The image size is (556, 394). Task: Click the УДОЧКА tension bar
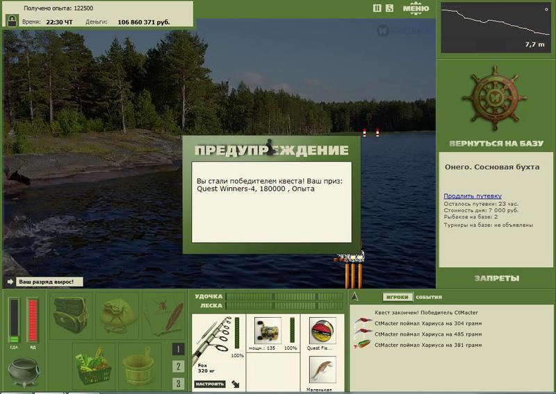(284, 296)
